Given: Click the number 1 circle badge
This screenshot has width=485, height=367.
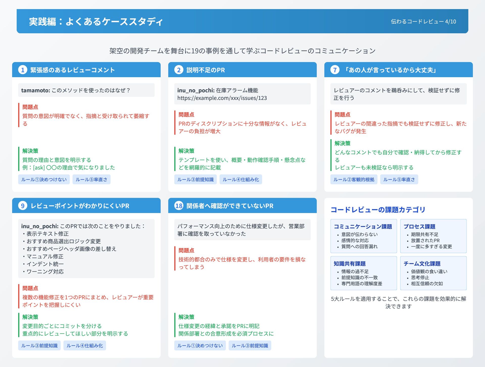Looking at the screenshot, I should pyautogui.click(x=23, y=70).
